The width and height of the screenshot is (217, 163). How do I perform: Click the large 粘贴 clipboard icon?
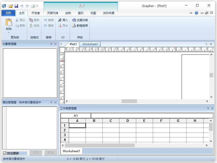coord(9,22)
